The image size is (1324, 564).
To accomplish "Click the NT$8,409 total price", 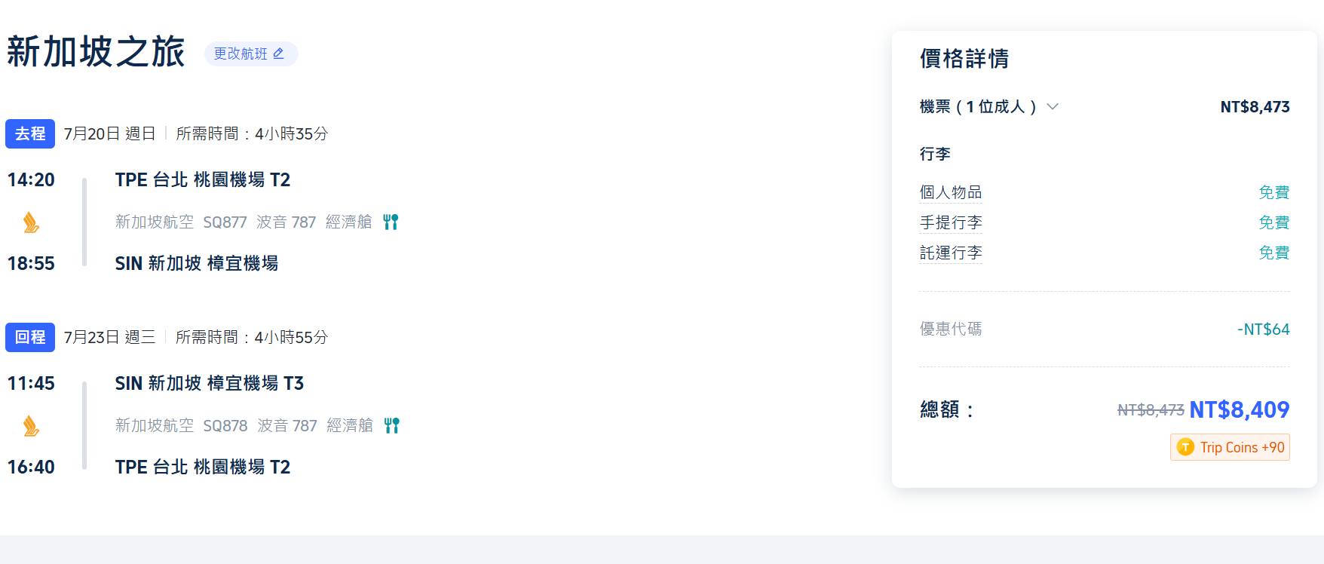I will 1239,409.
